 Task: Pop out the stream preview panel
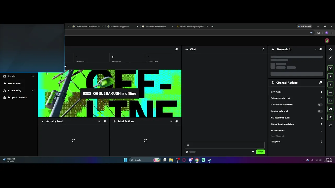pyautogui.click(x=176, y=49)
